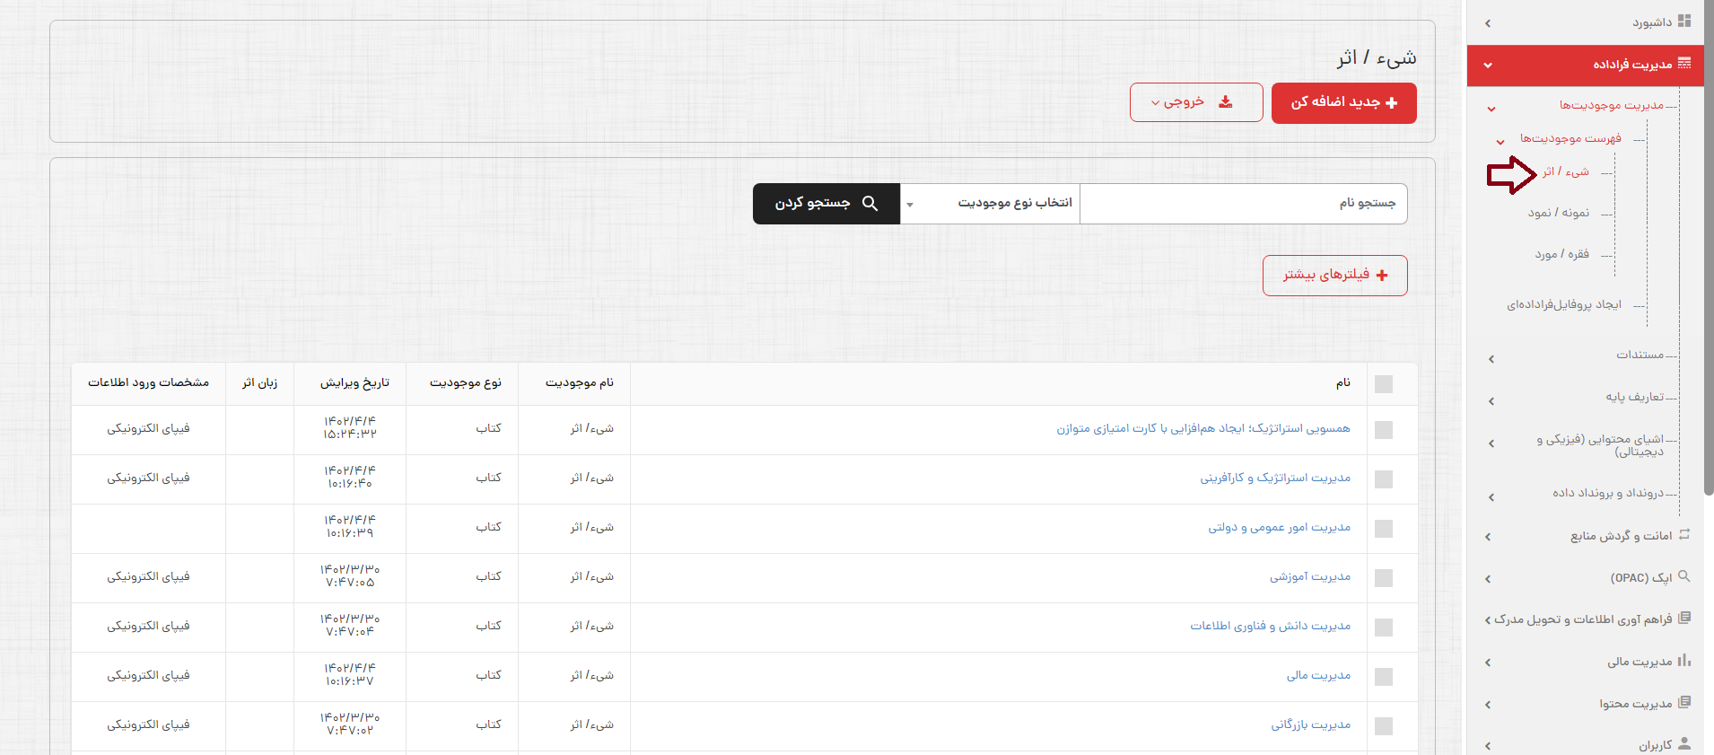Viewport: 1714px width, 755px height.
Task: Open the خروجی export dropdown
Action: point(1195,102)
